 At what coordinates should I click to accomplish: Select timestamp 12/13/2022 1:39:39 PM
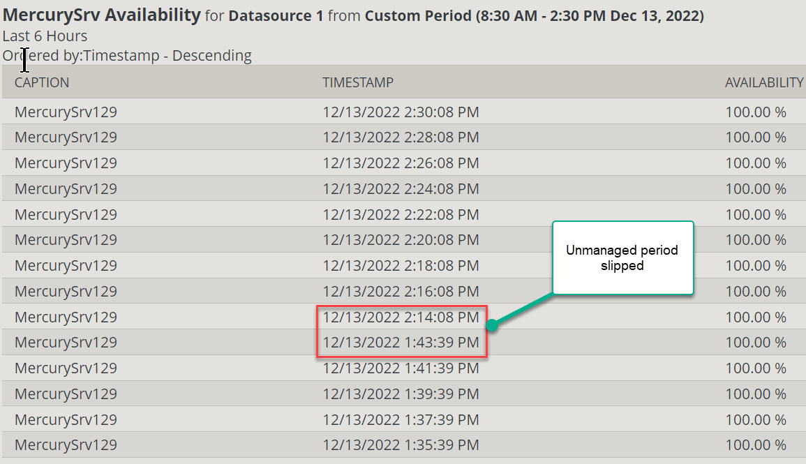click(x=401, y=394)
